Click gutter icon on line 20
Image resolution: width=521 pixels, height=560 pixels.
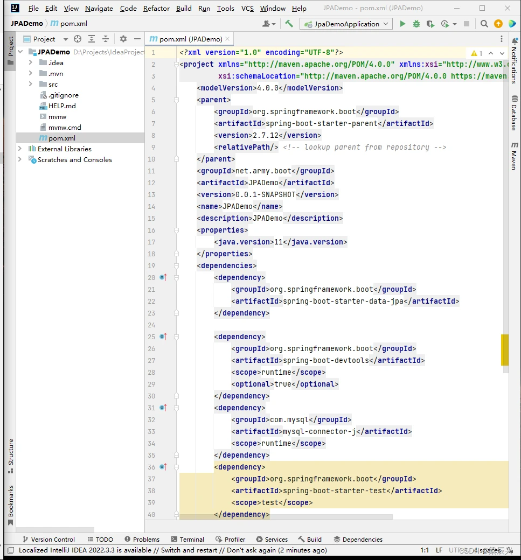pos(163,277)
